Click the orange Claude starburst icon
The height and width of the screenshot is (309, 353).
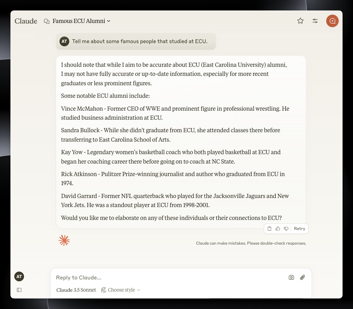coord(64,240)
